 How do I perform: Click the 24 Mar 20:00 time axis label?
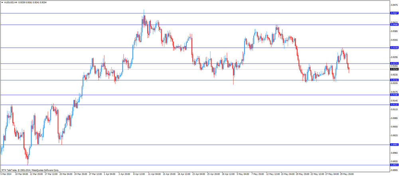tap(80, 174)
